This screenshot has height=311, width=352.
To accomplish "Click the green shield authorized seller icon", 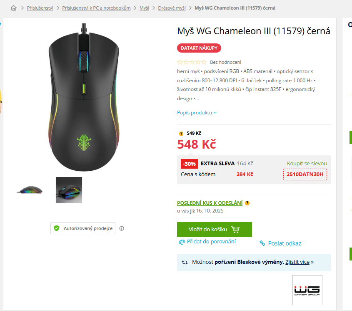I will pyautogui.click(x=57, y=228).
